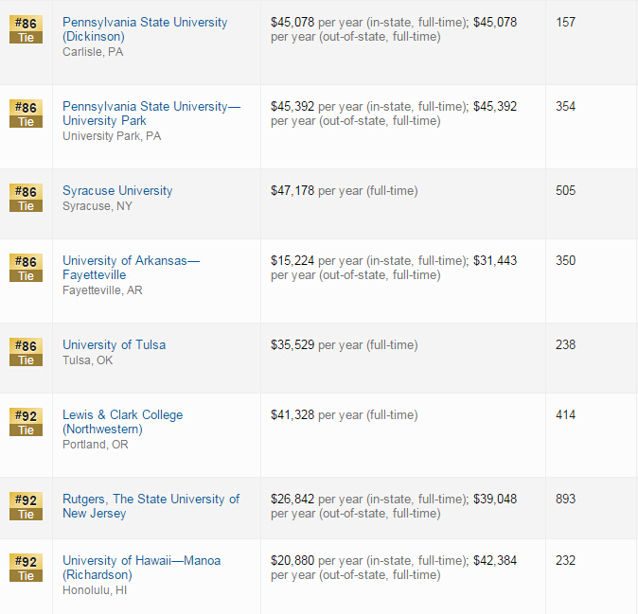Open the Syracuse University link
The height and width of the screenshot is (614, 638).
(x=117, y=191)
